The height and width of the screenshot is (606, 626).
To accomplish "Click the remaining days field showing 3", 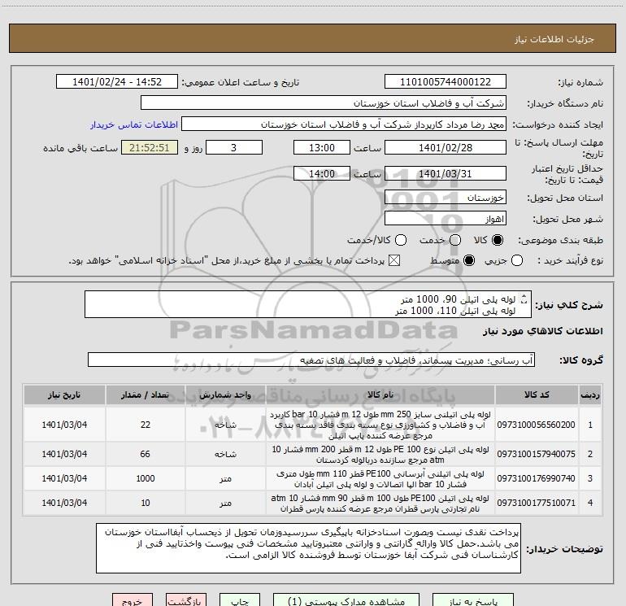I will pos(234,147).
